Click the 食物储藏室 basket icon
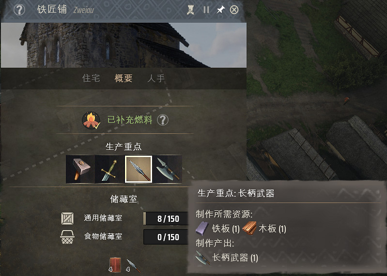387x276 pixels. point(67,237)
